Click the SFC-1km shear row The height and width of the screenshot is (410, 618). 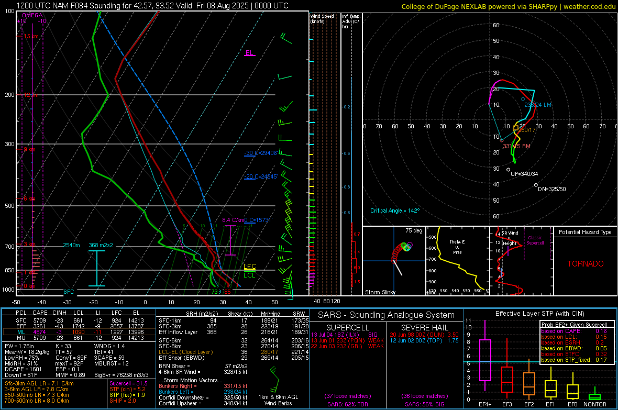[234, 320]
